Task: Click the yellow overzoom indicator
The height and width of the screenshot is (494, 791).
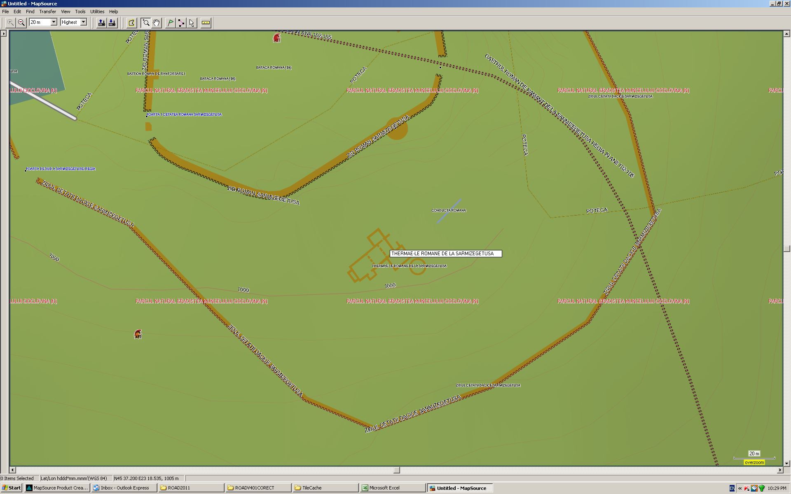Action: (x=754, y=462)
